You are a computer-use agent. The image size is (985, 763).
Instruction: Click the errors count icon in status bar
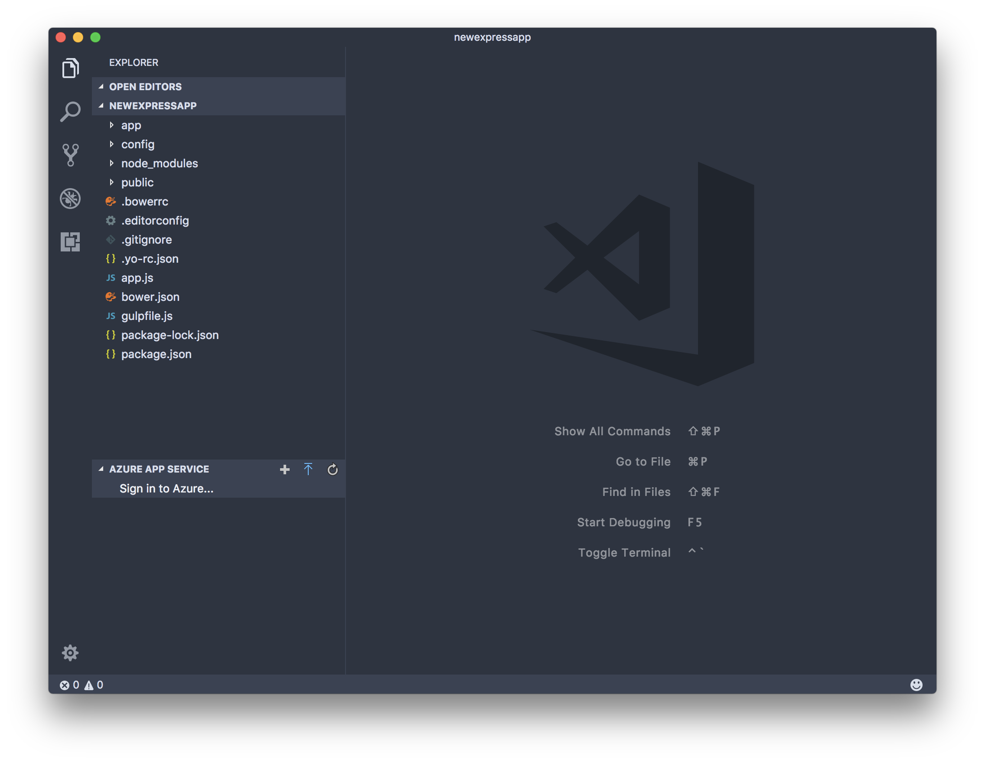pyautogui.click(x=69, y=685)
